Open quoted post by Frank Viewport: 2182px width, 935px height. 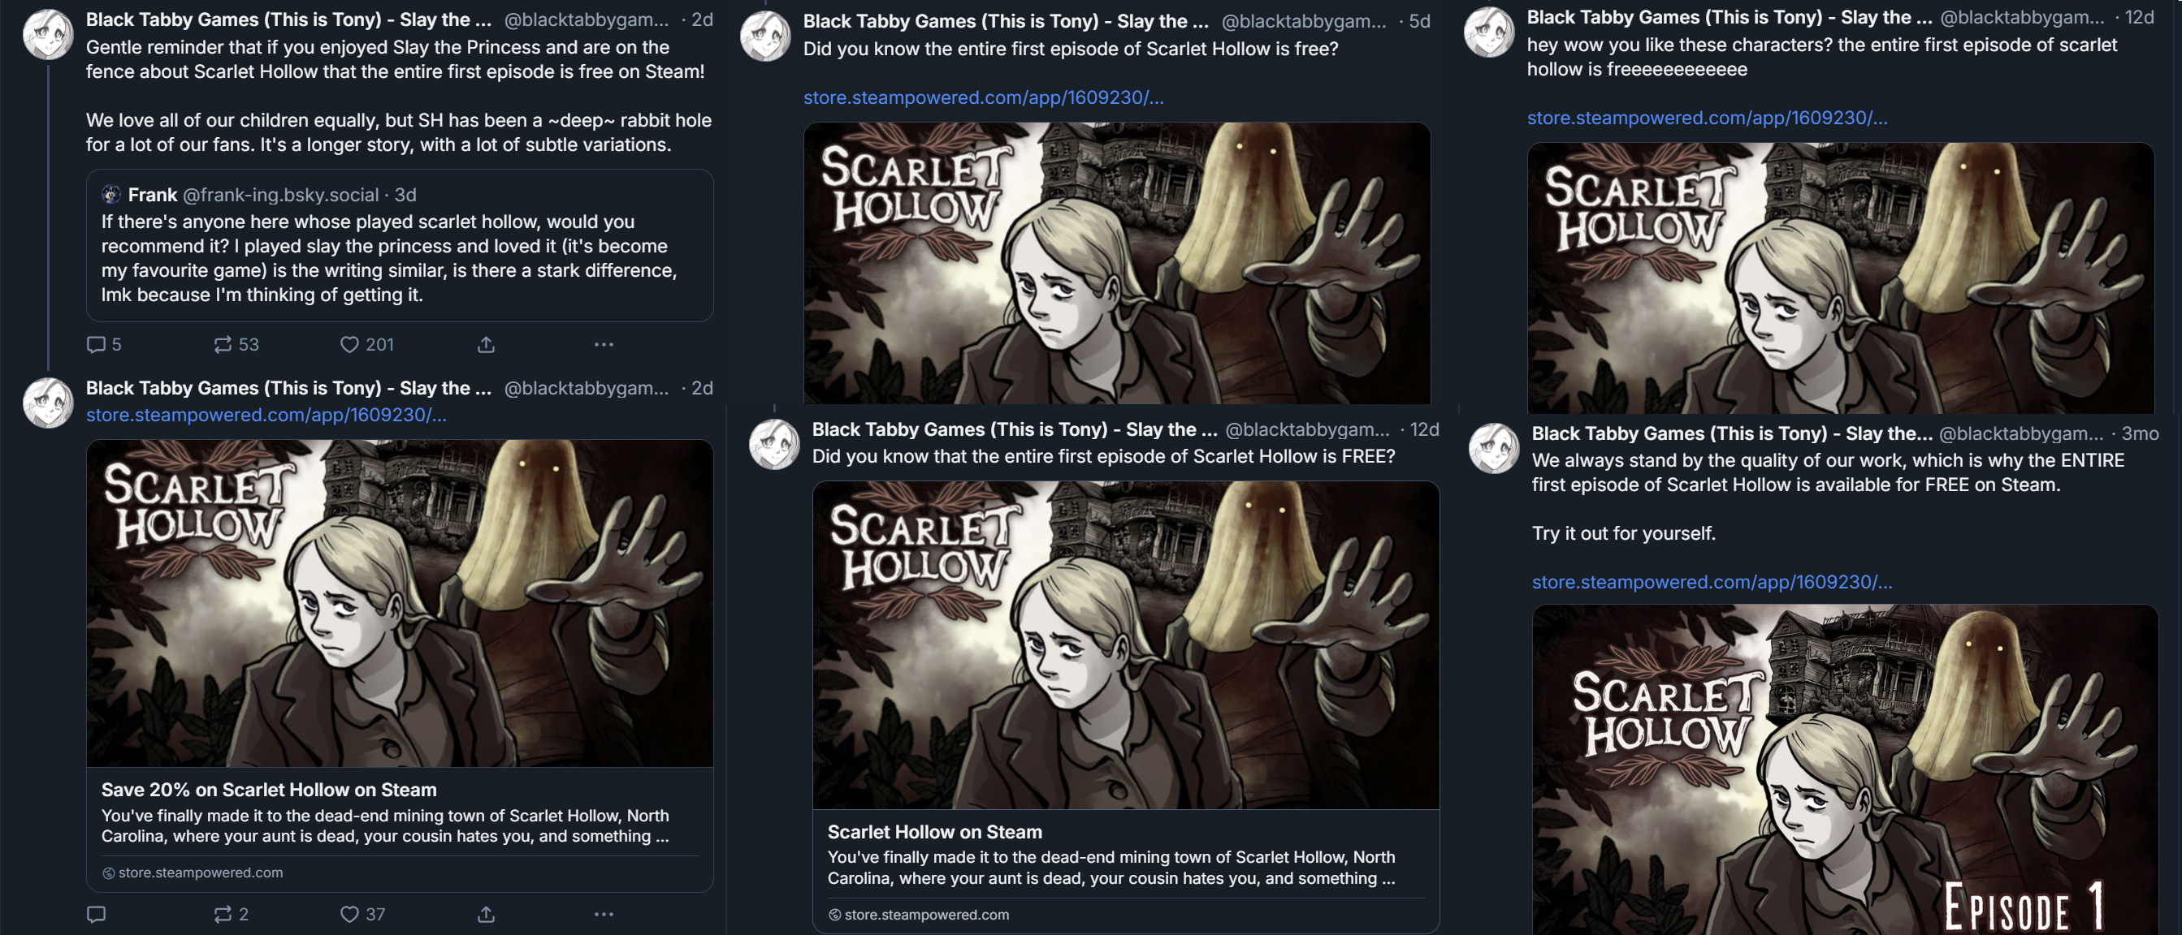[400, 245]
